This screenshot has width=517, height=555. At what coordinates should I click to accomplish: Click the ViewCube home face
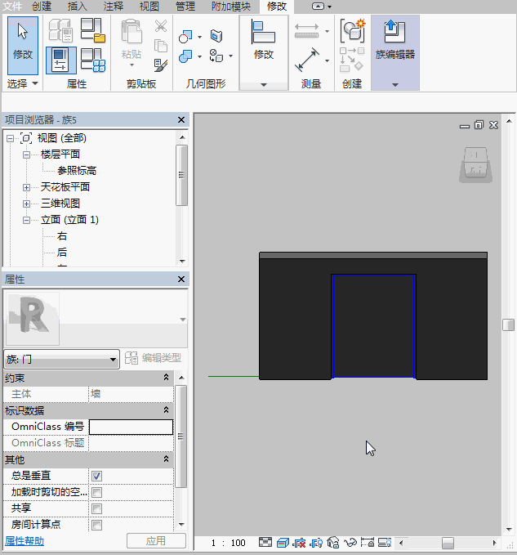click(x=475, y=162)
